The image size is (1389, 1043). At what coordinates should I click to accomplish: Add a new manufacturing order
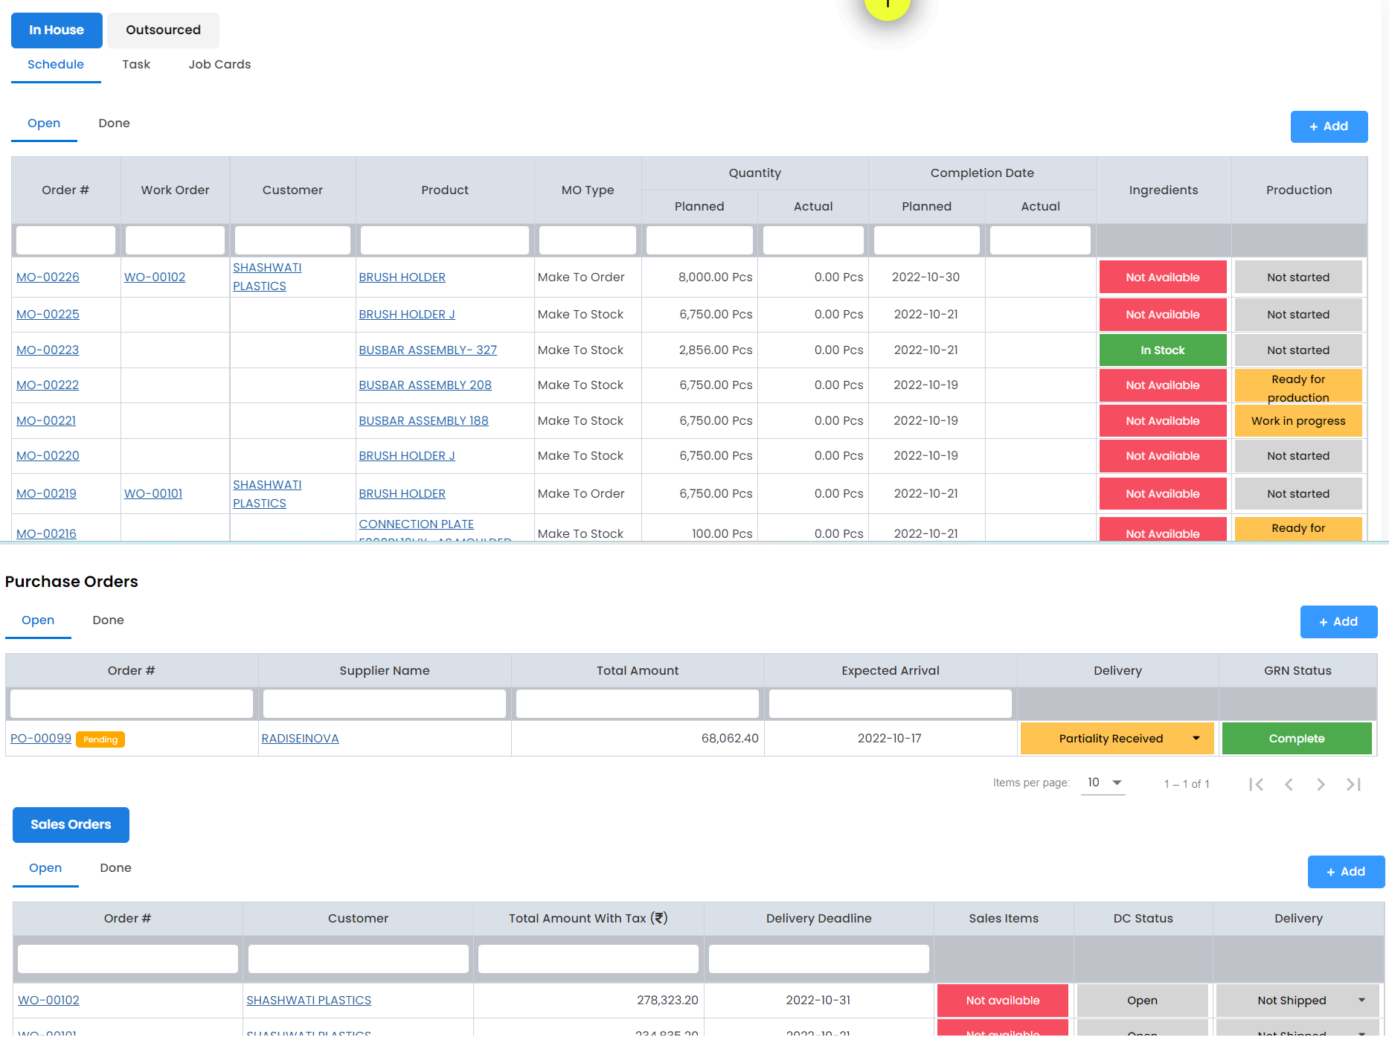pos(1329,126)
